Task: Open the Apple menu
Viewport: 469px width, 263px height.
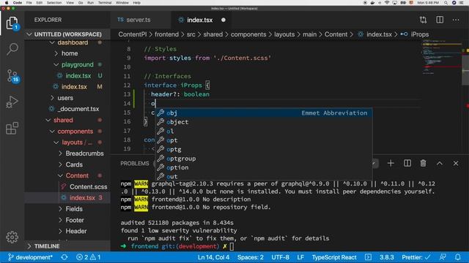Action: click(7, 3)
